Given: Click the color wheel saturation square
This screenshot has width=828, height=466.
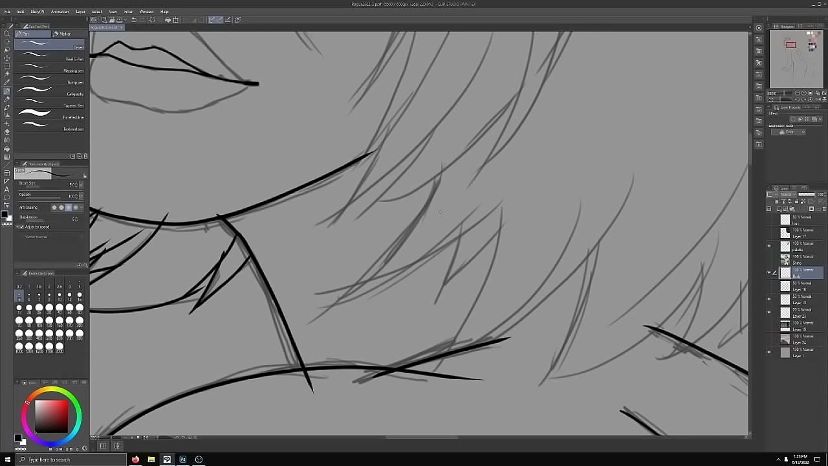Looking at the screenshot, I should click(x=51, y=416).
